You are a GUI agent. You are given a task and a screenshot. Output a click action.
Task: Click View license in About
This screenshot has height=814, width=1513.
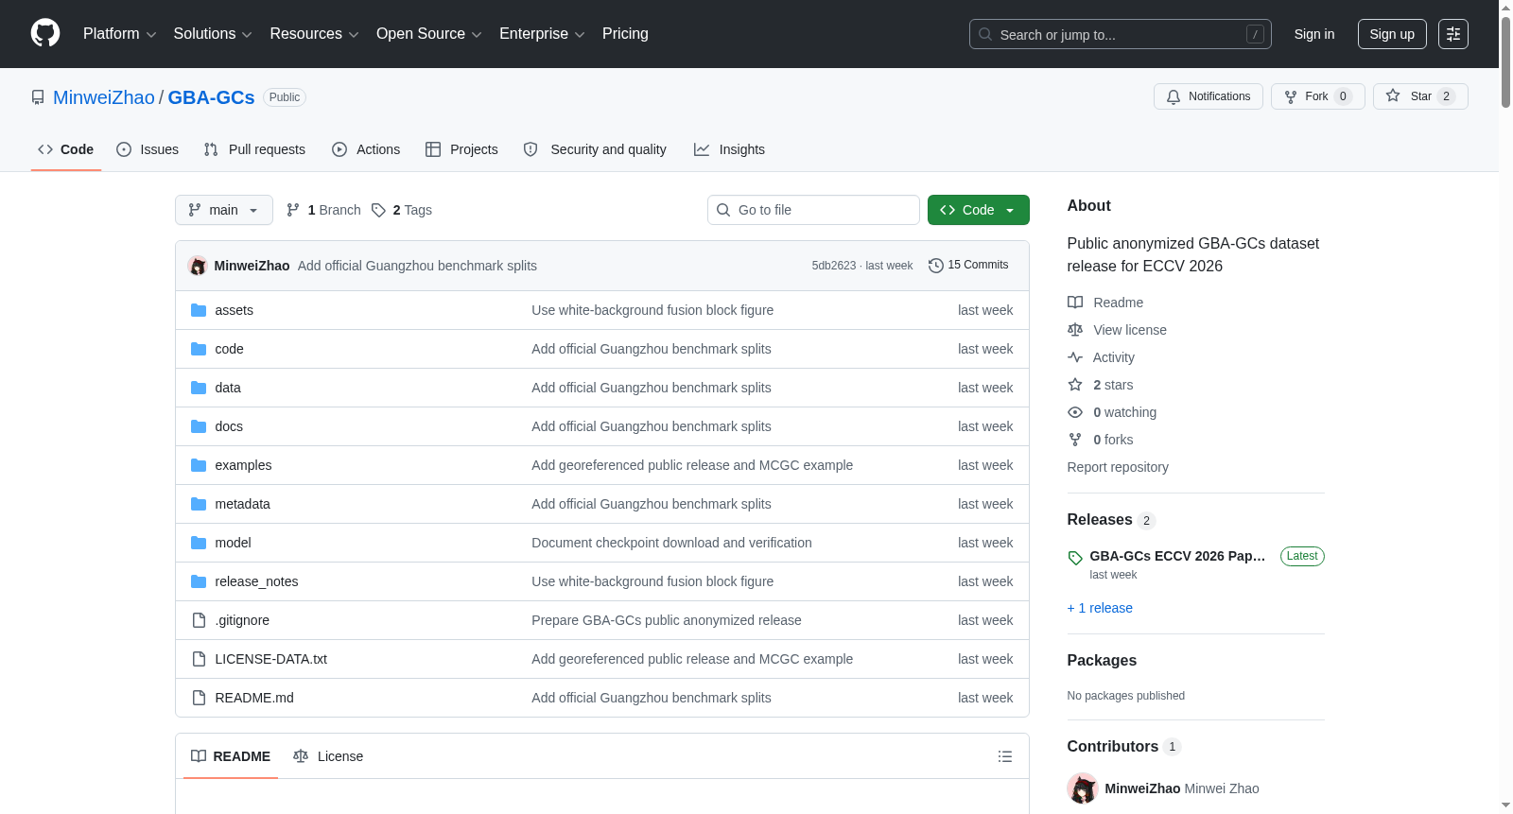[x=1117, y=330]
